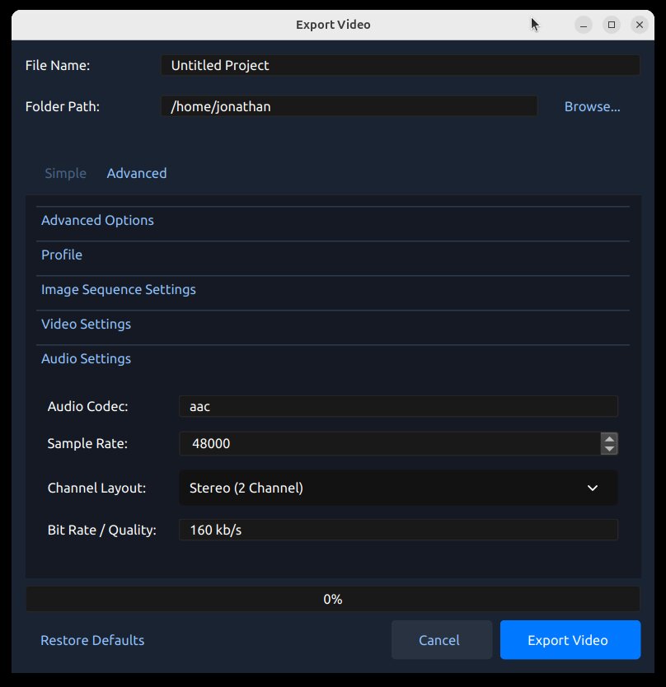Switch to the Simple tab

point(65,173)
